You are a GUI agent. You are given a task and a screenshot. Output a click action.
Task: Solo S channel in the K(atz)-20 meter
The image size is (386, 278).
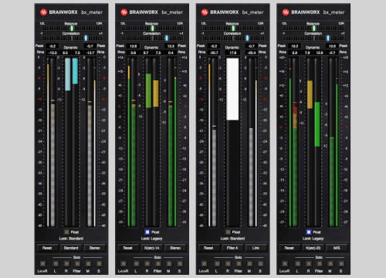(341, 263)
